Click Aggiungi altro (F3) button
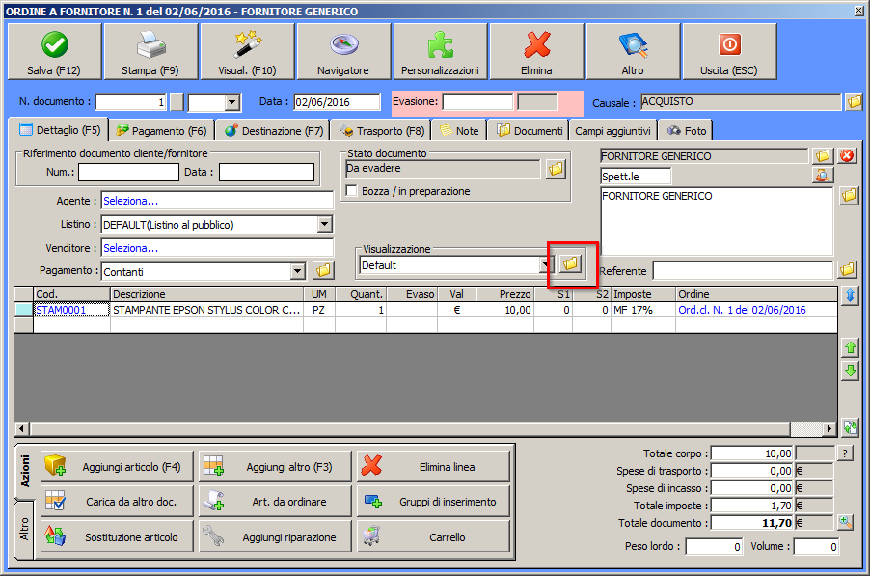 tap(275, 467)
